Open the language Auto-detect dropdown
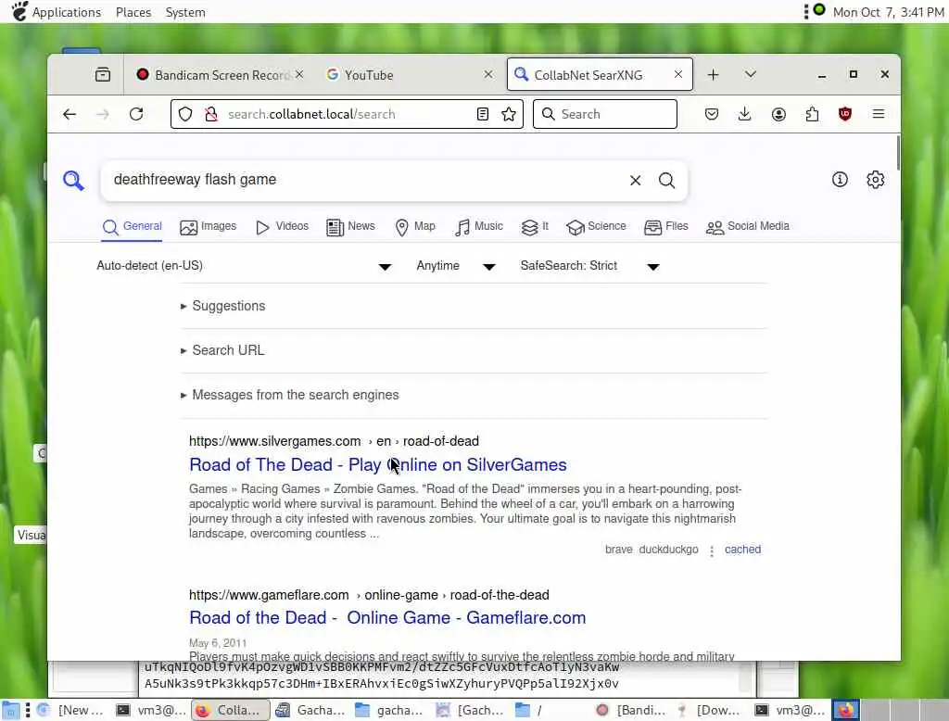 click(x=244, y=266)
